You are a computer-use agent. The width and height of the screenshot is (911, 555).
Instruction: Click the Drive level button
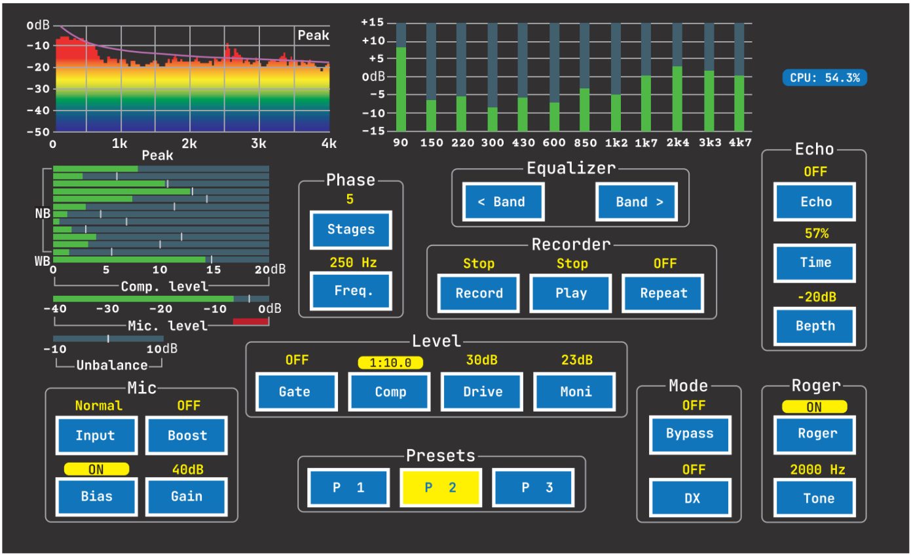(x=482, y=391)
